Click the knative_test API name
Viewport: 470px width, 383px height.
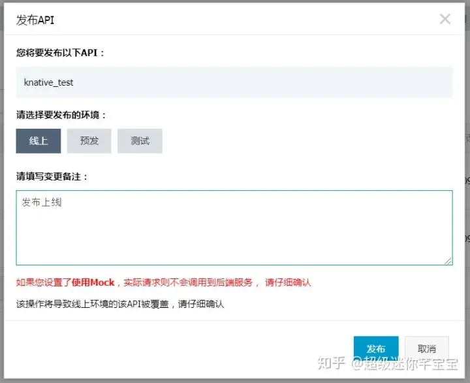point(48,82)
